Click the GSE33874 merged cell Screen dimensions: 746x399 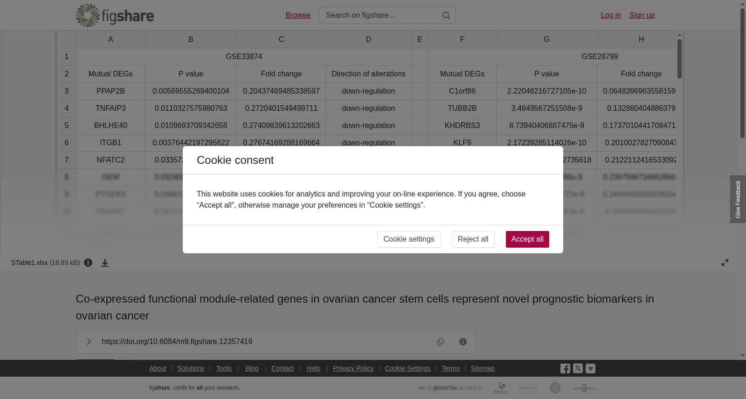tap(244, 57)
